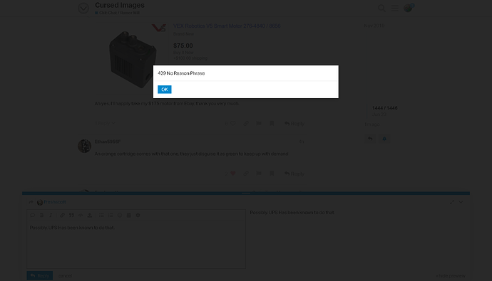Click the 429 No Reason Phrase message
The image size is (492, 281).
[x=181, y=73]
